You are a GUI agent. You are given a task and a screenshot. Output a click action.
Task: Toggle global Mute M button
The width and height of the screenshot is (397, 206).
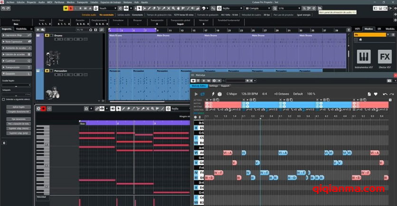point(66,9)
